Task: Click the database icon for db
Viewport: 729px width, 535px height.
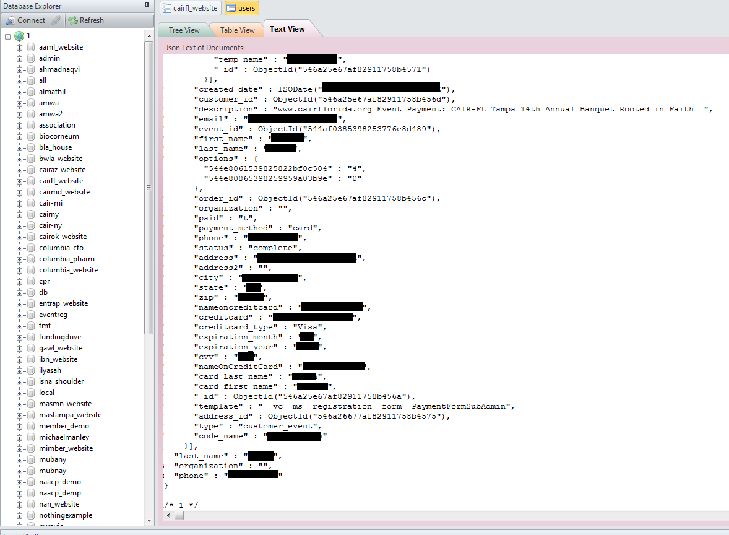Action: click(x=31, y=293)
